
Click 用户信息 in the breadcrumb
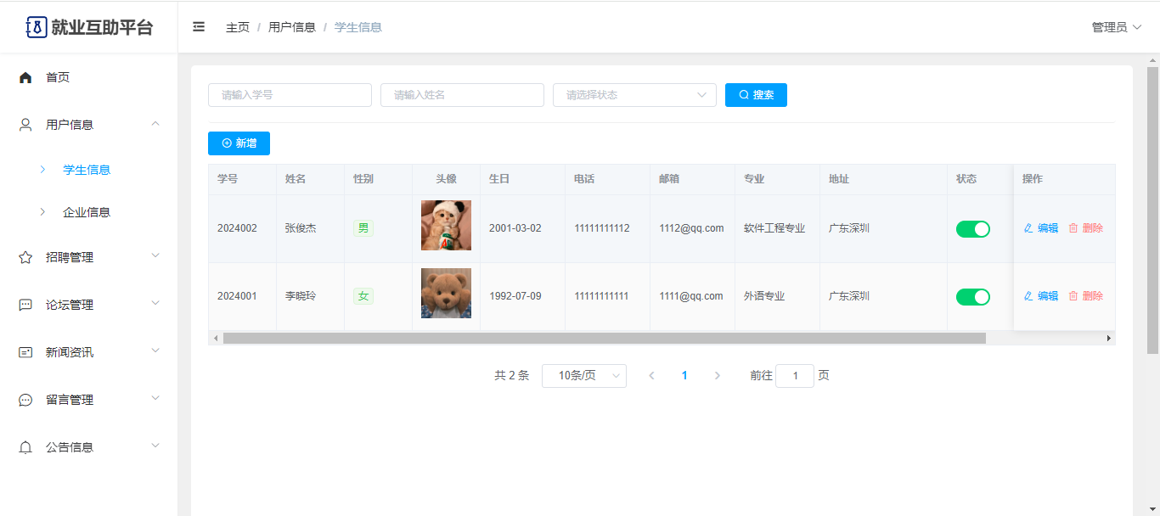click(x=292, y=27)
